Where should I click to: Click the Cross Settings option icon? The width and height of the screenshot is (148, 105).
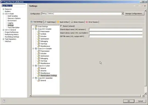tap(36, 26)
